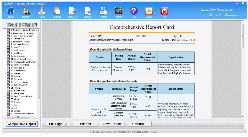Click the Save Report button
This screenshot has width=248, height=137.
coord(112,124)
